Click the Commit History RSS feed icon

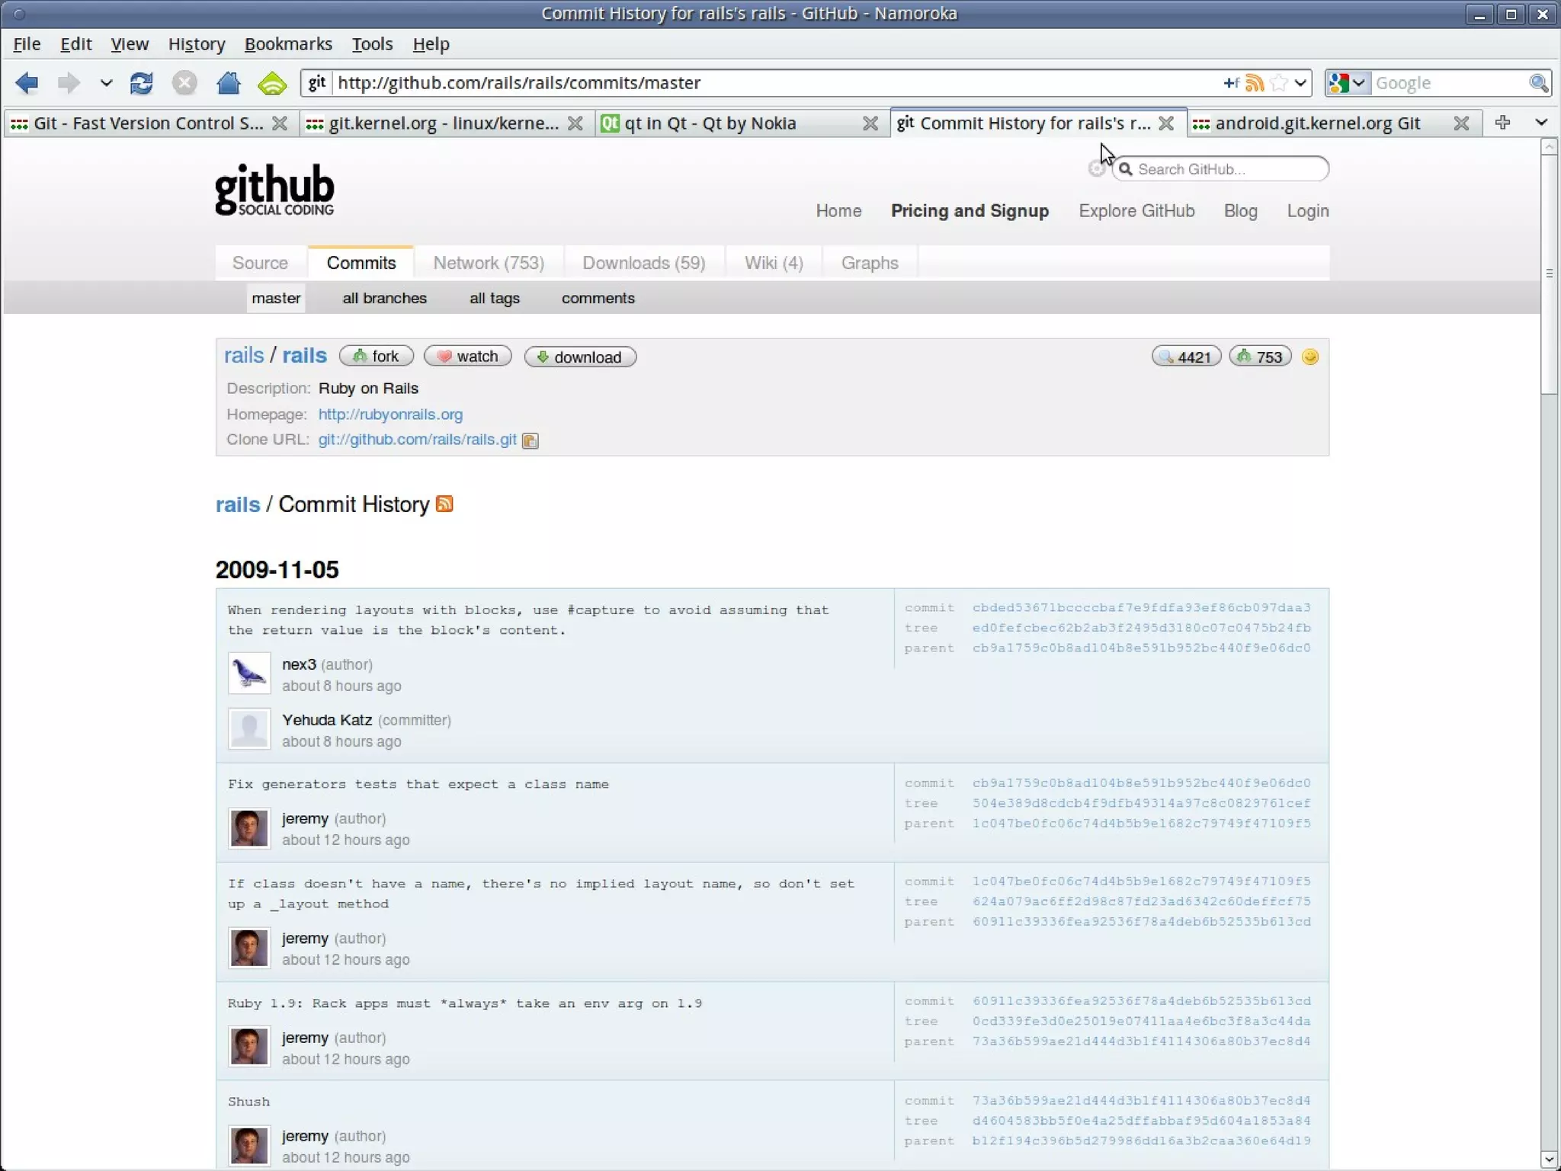click(444, 504)
